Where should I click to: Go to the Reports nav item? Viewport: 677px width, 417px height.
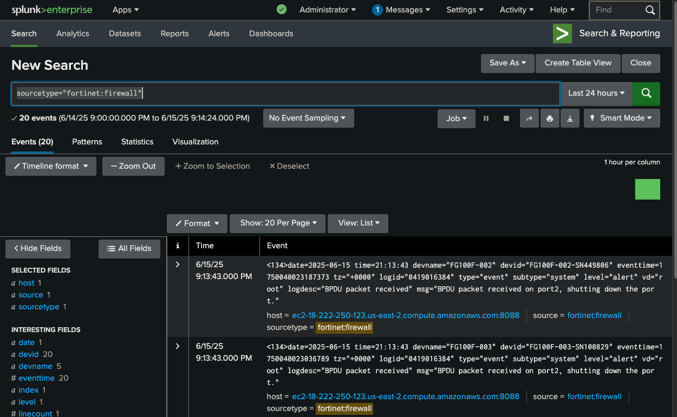click(174, 34)
